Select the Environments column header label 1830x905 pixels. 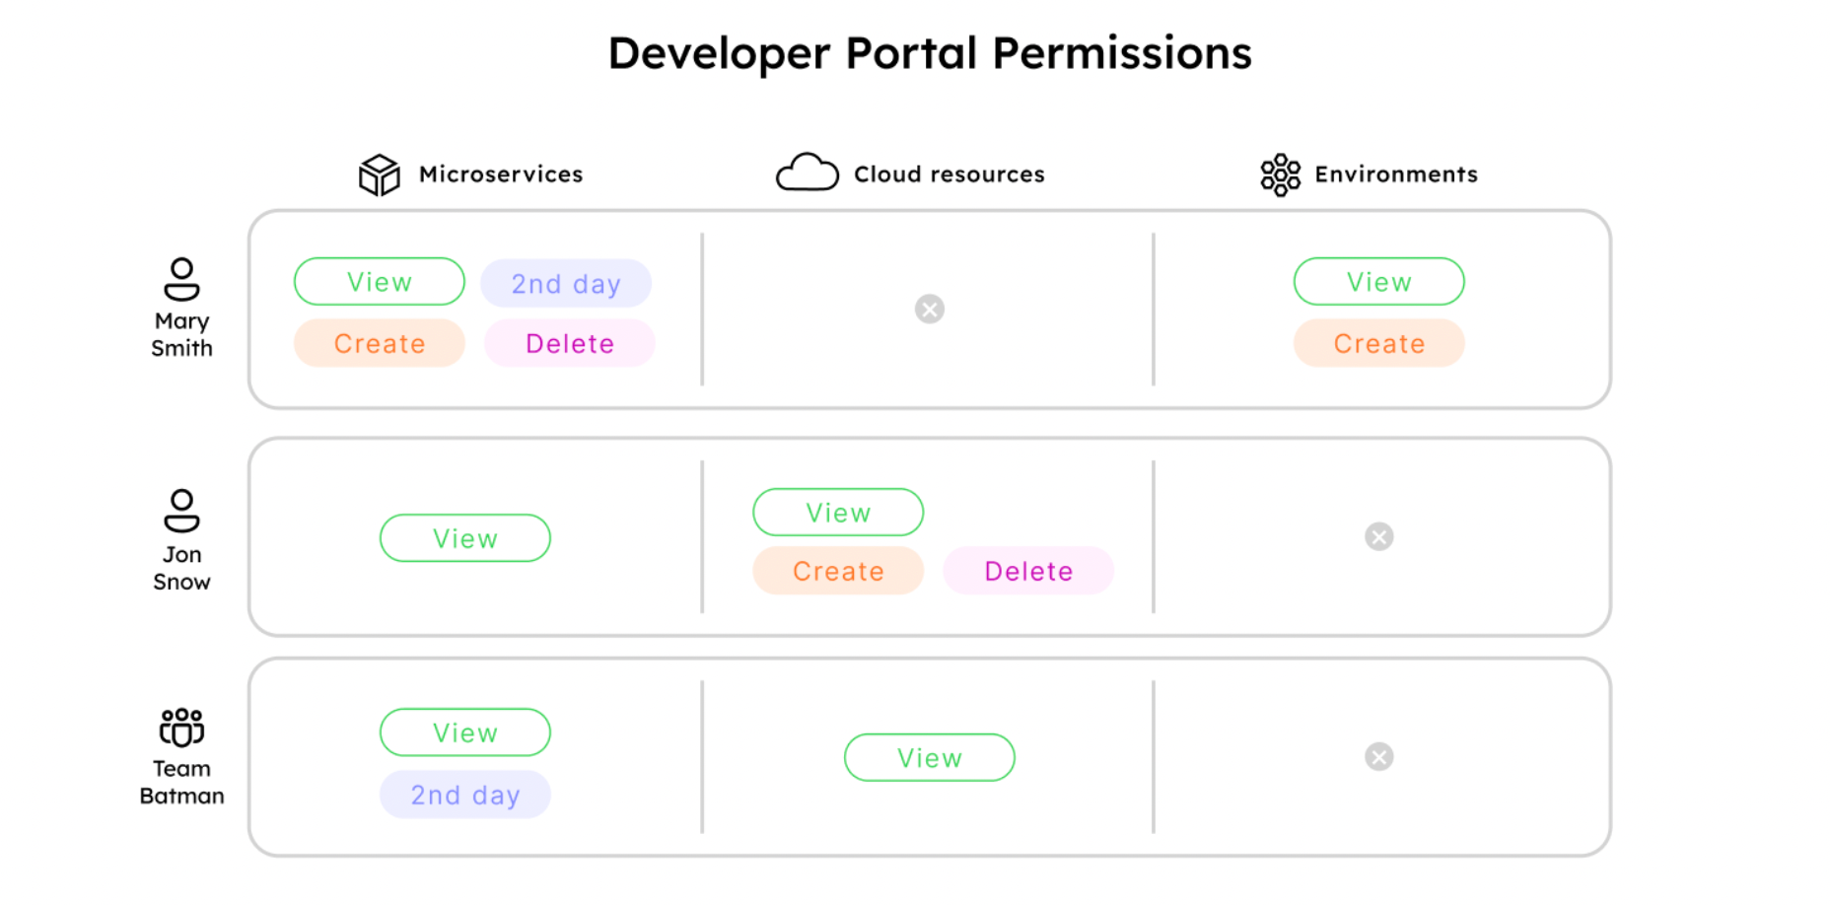click(1396, 174)
